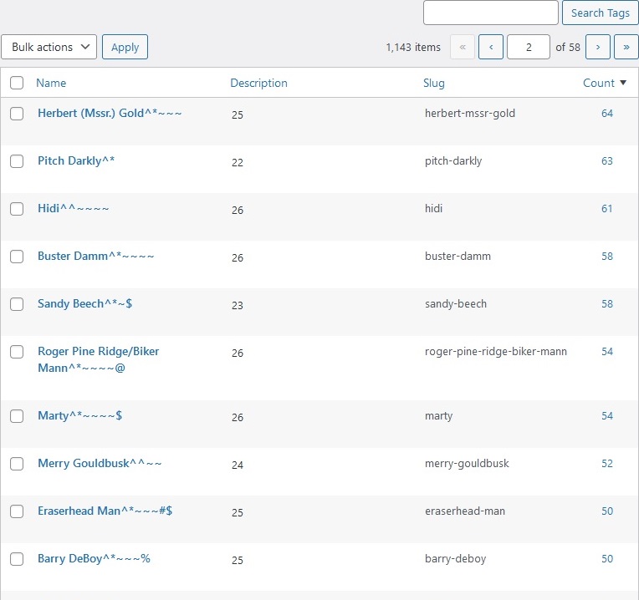Open the Bulk actions dropdown
Screen dimensions: 639x600
coord(49,47)
